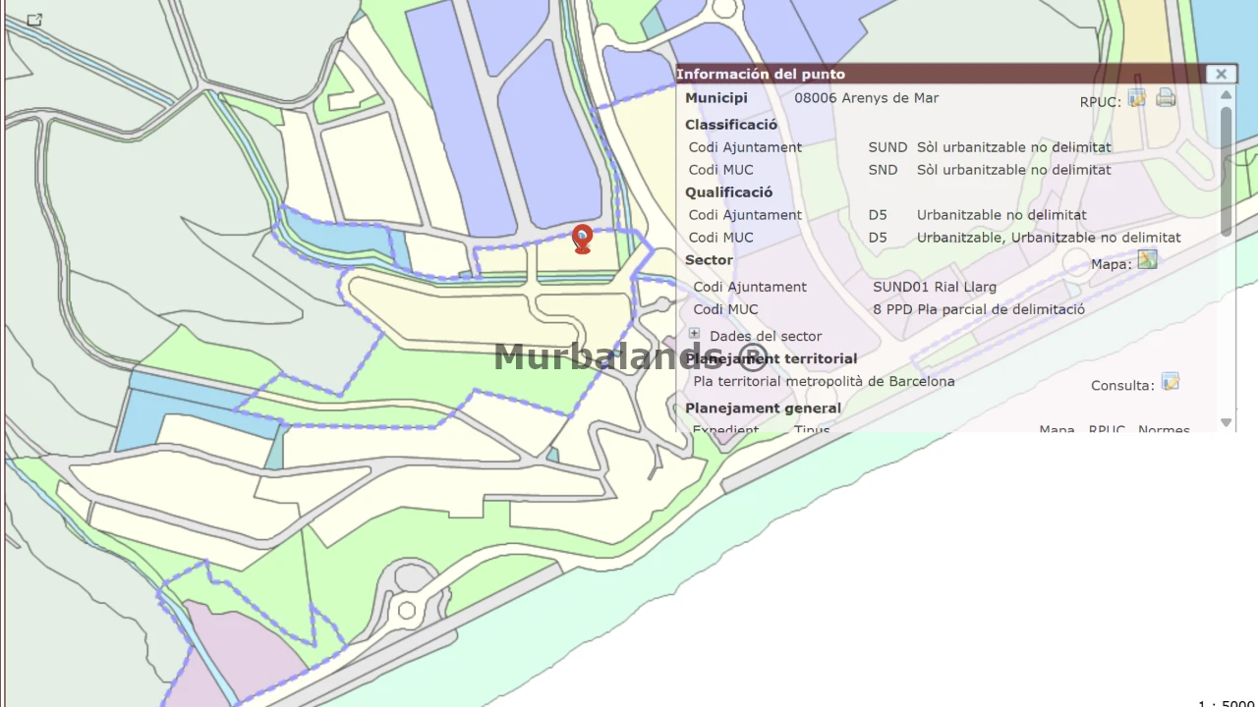1258x707 pixels.
Task: Click the Planejament general heading
Action: click(763, 408)
